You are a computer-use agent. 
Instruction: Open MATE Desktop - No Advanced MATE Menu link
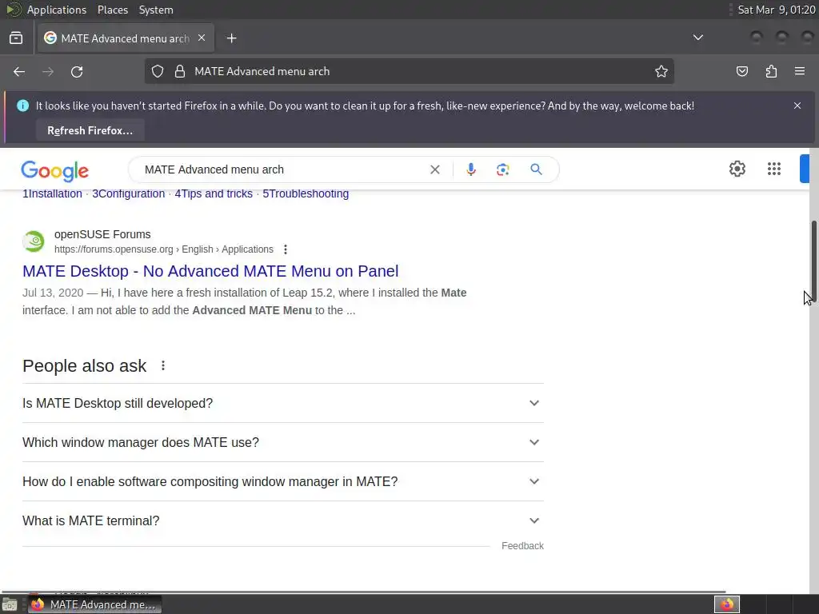pos(210,271)
